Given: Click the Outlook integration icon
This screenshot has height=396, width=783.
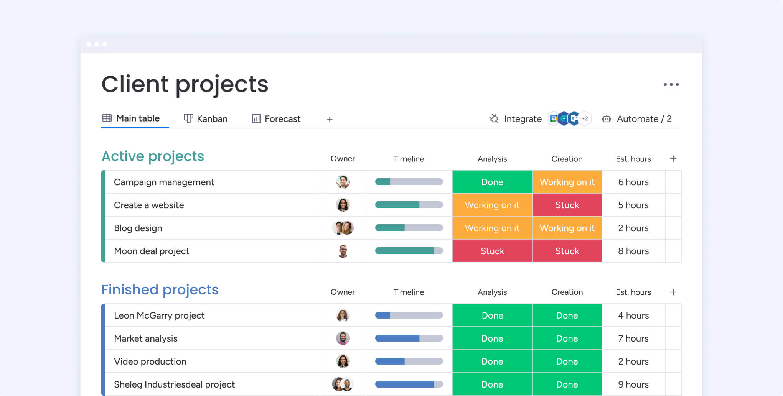Looking at the screenshot, I should pyautogui.click(x=573, y=118).
